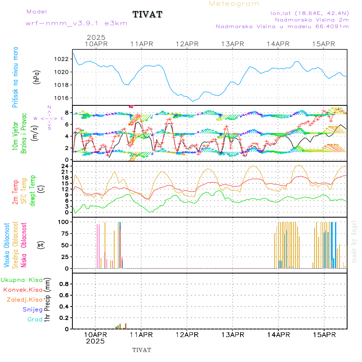Select the Meteogram heading text

[234, 4]
